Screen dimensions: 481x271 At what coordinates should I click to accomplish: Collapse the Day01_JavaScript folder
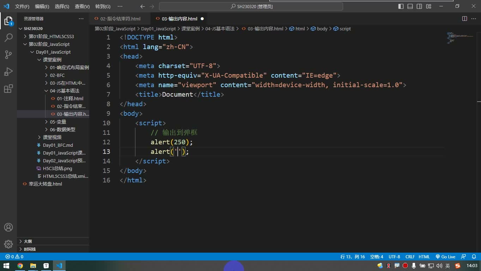pos(53,52)
